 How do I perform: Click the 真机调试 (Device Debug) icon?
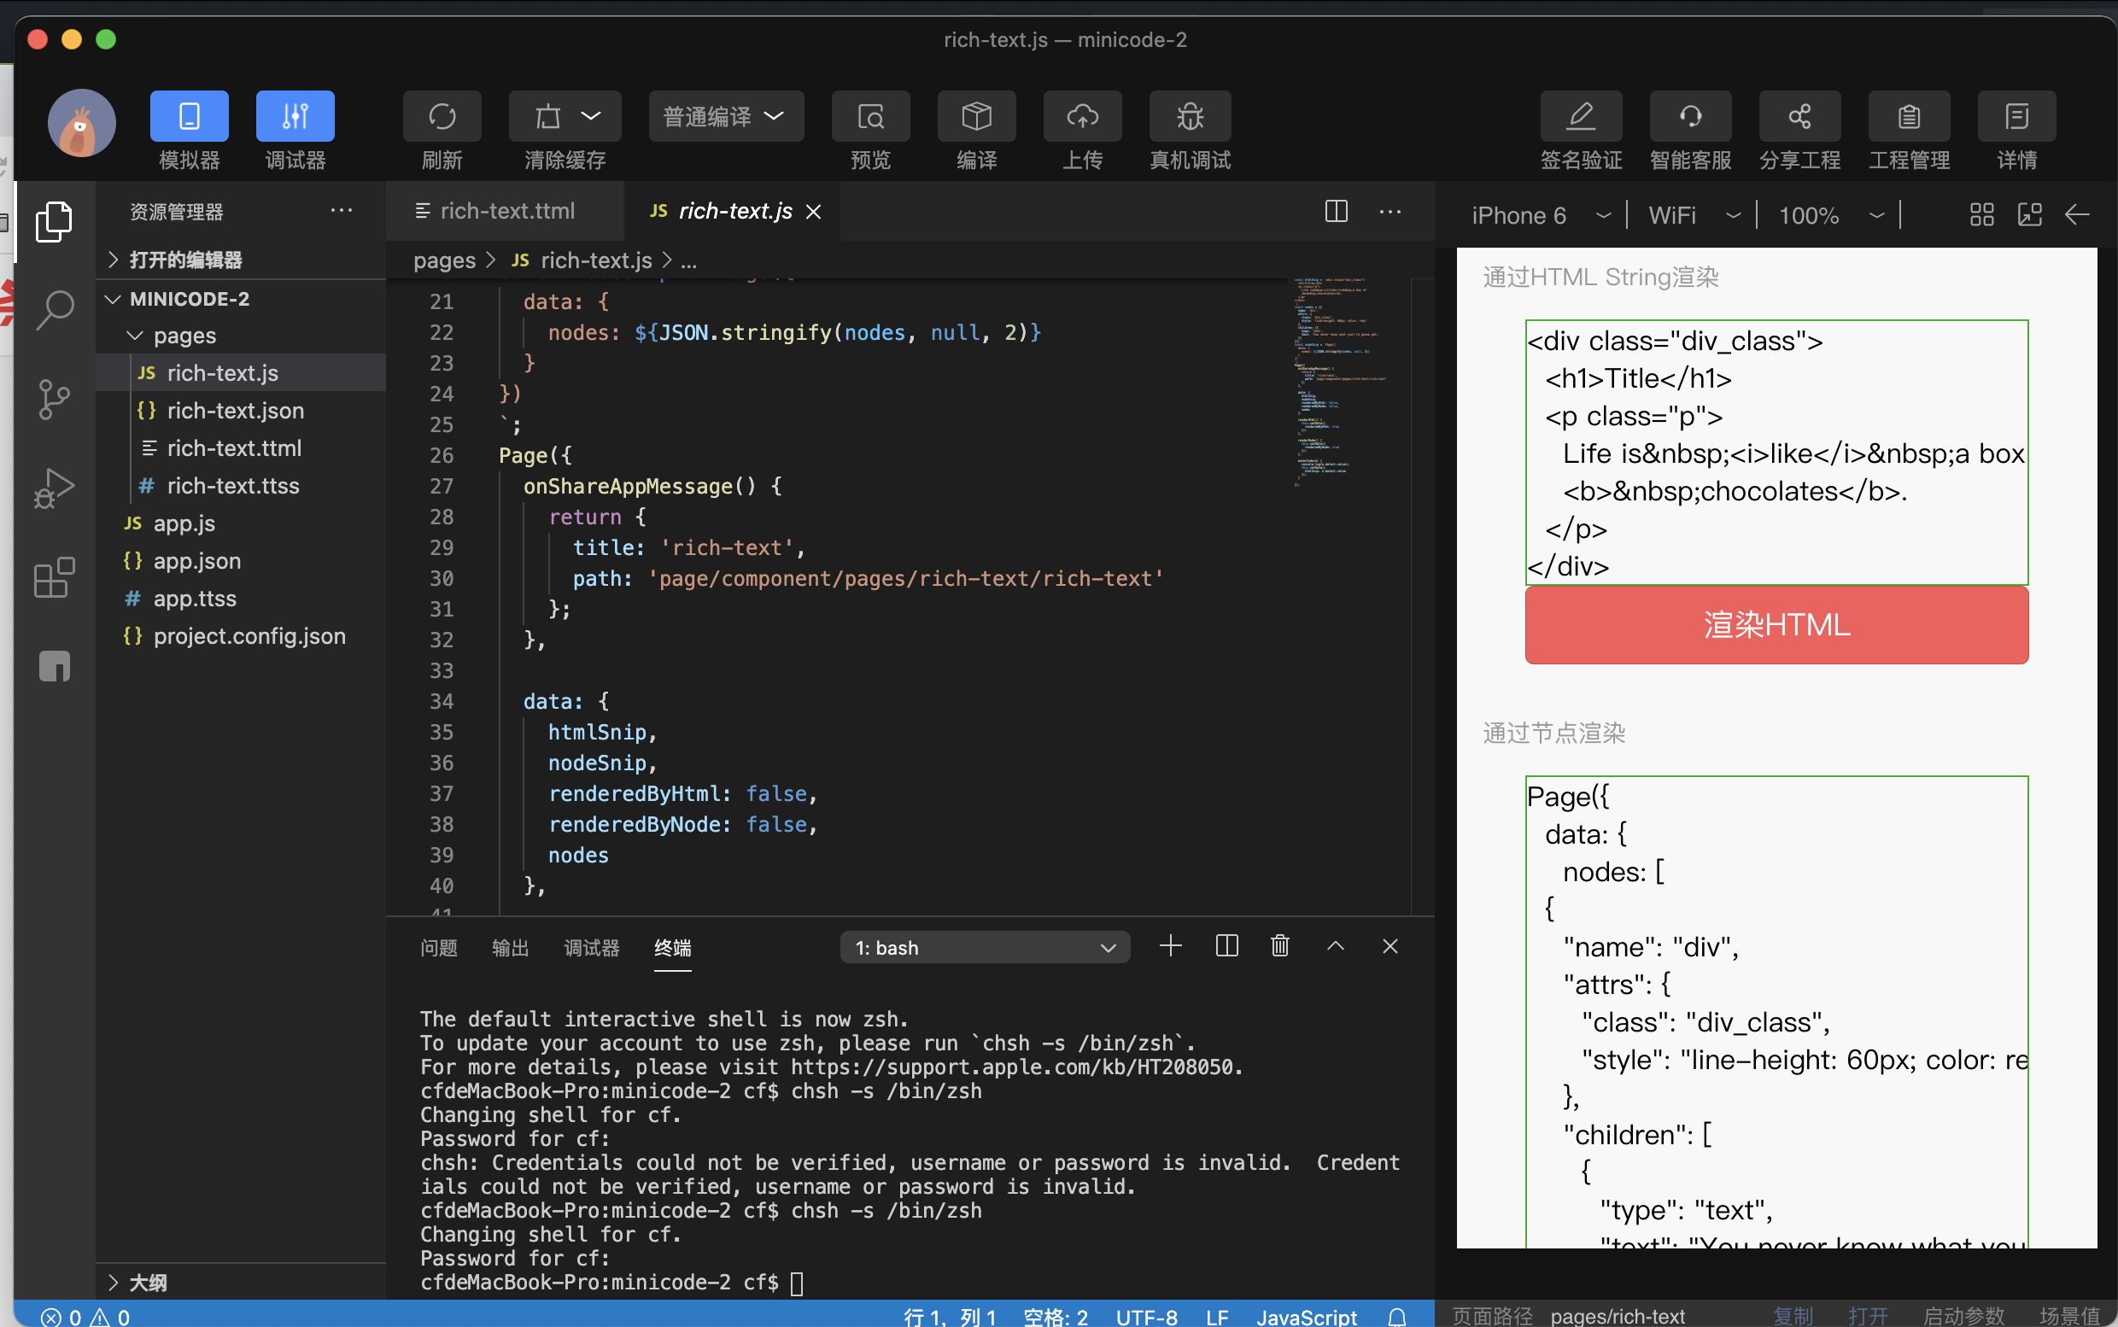(x=1191, y=130)
